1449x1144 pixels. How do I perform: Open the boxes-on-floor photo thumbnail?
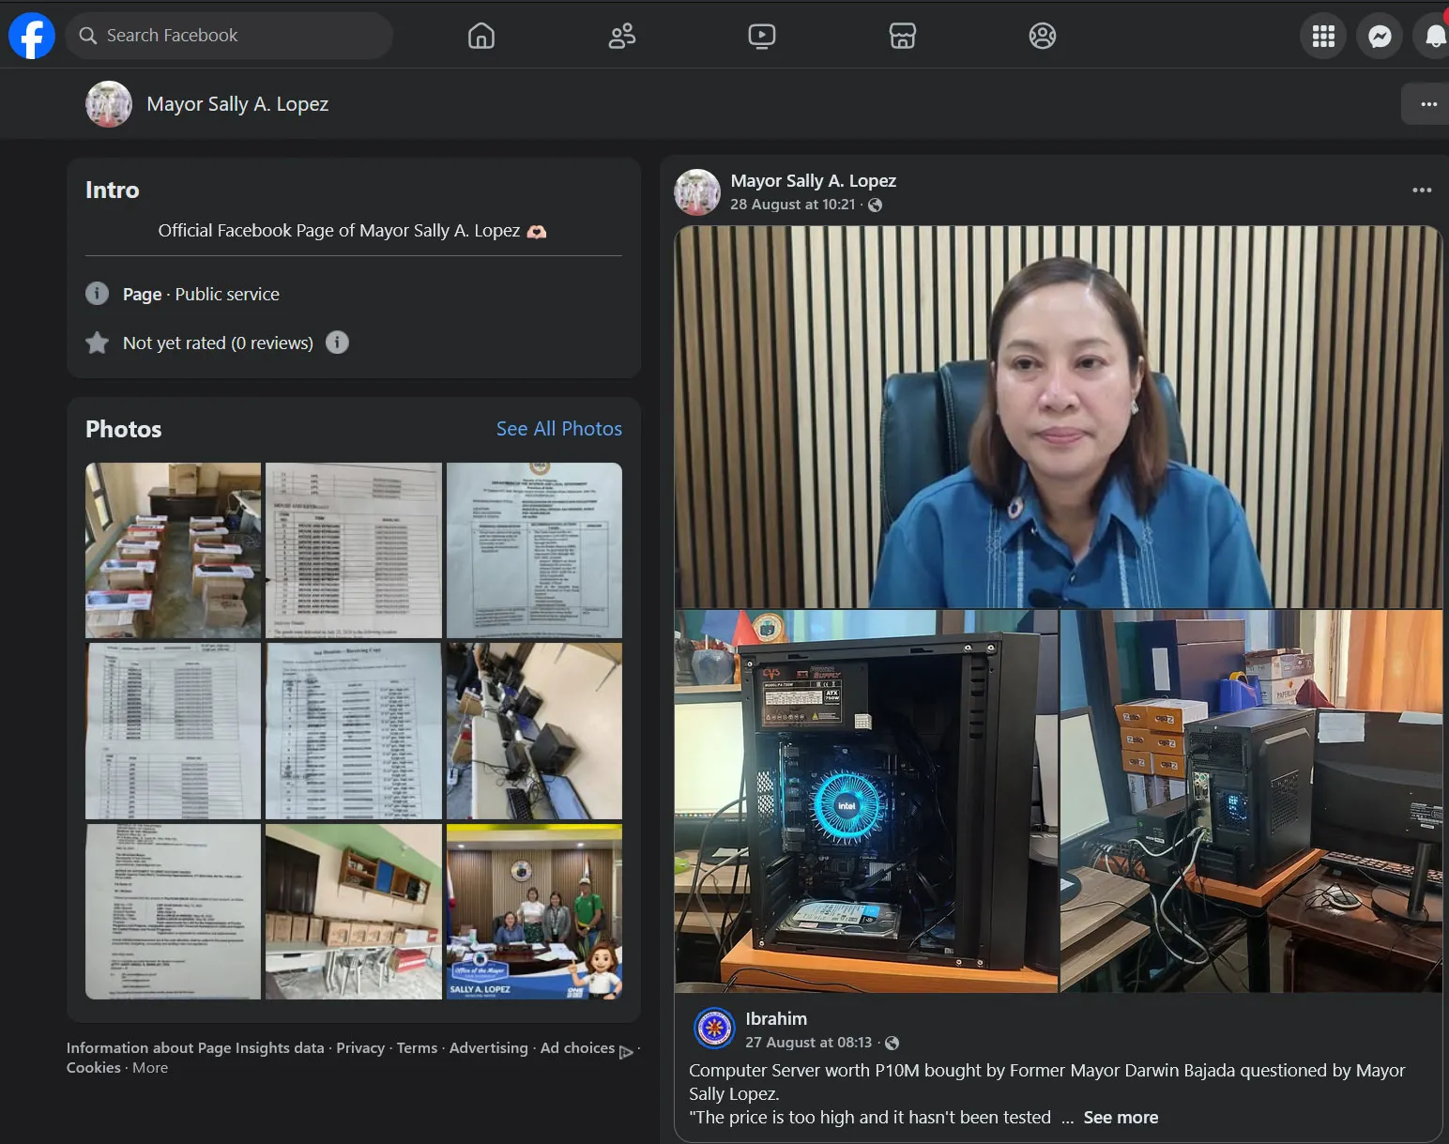174,550
